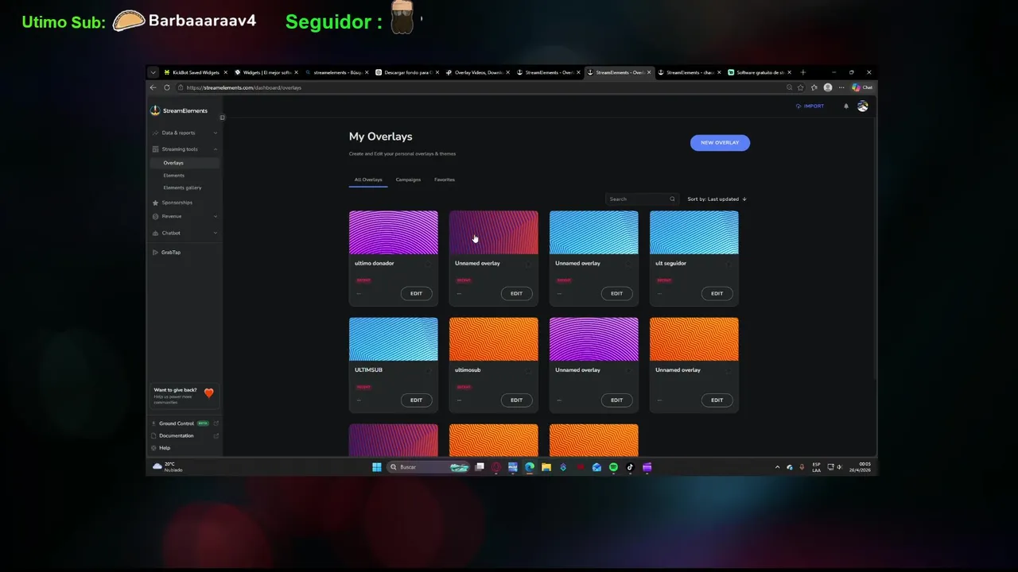
Task: Expand the Chatbot section
Action: coord(185,233)
